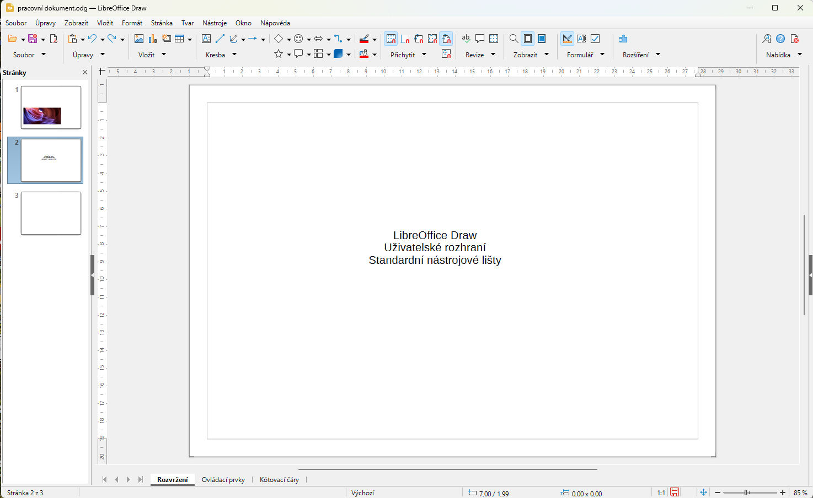Expand the Vložit toolbar group dropdown

pos(164,55)
